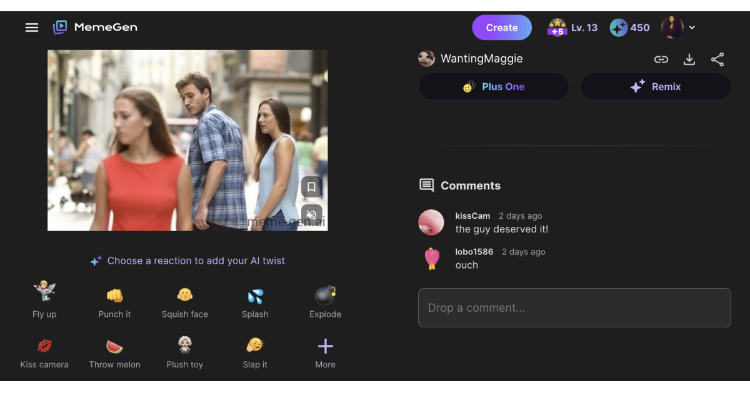Pick the Slap it reaction
Viewport: 750px width, 393px height.
255,353
